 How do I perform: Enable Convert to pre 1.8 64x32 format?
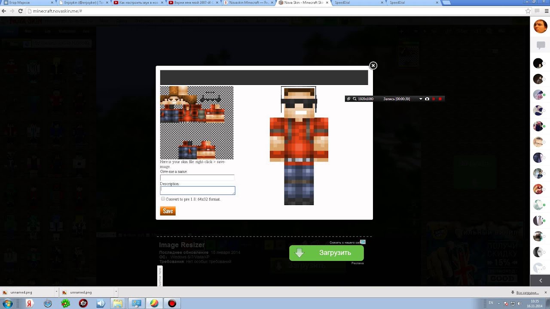163,199
